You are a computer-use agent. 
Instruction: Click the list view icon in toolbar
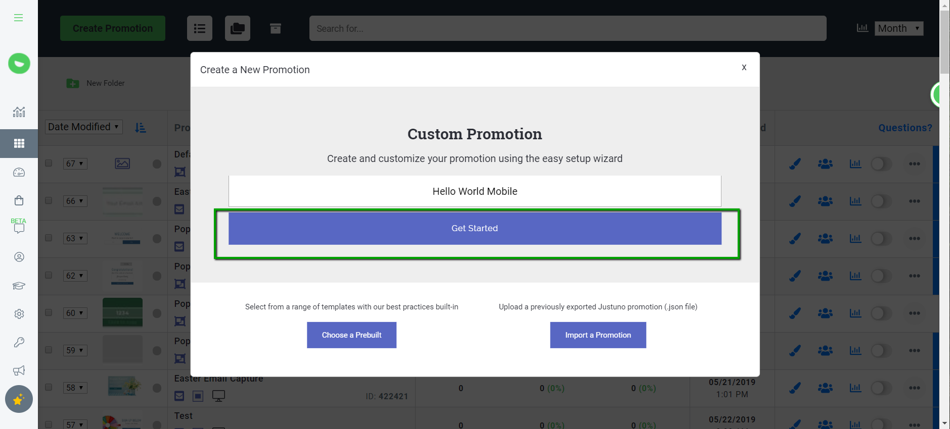coord(200,28)
